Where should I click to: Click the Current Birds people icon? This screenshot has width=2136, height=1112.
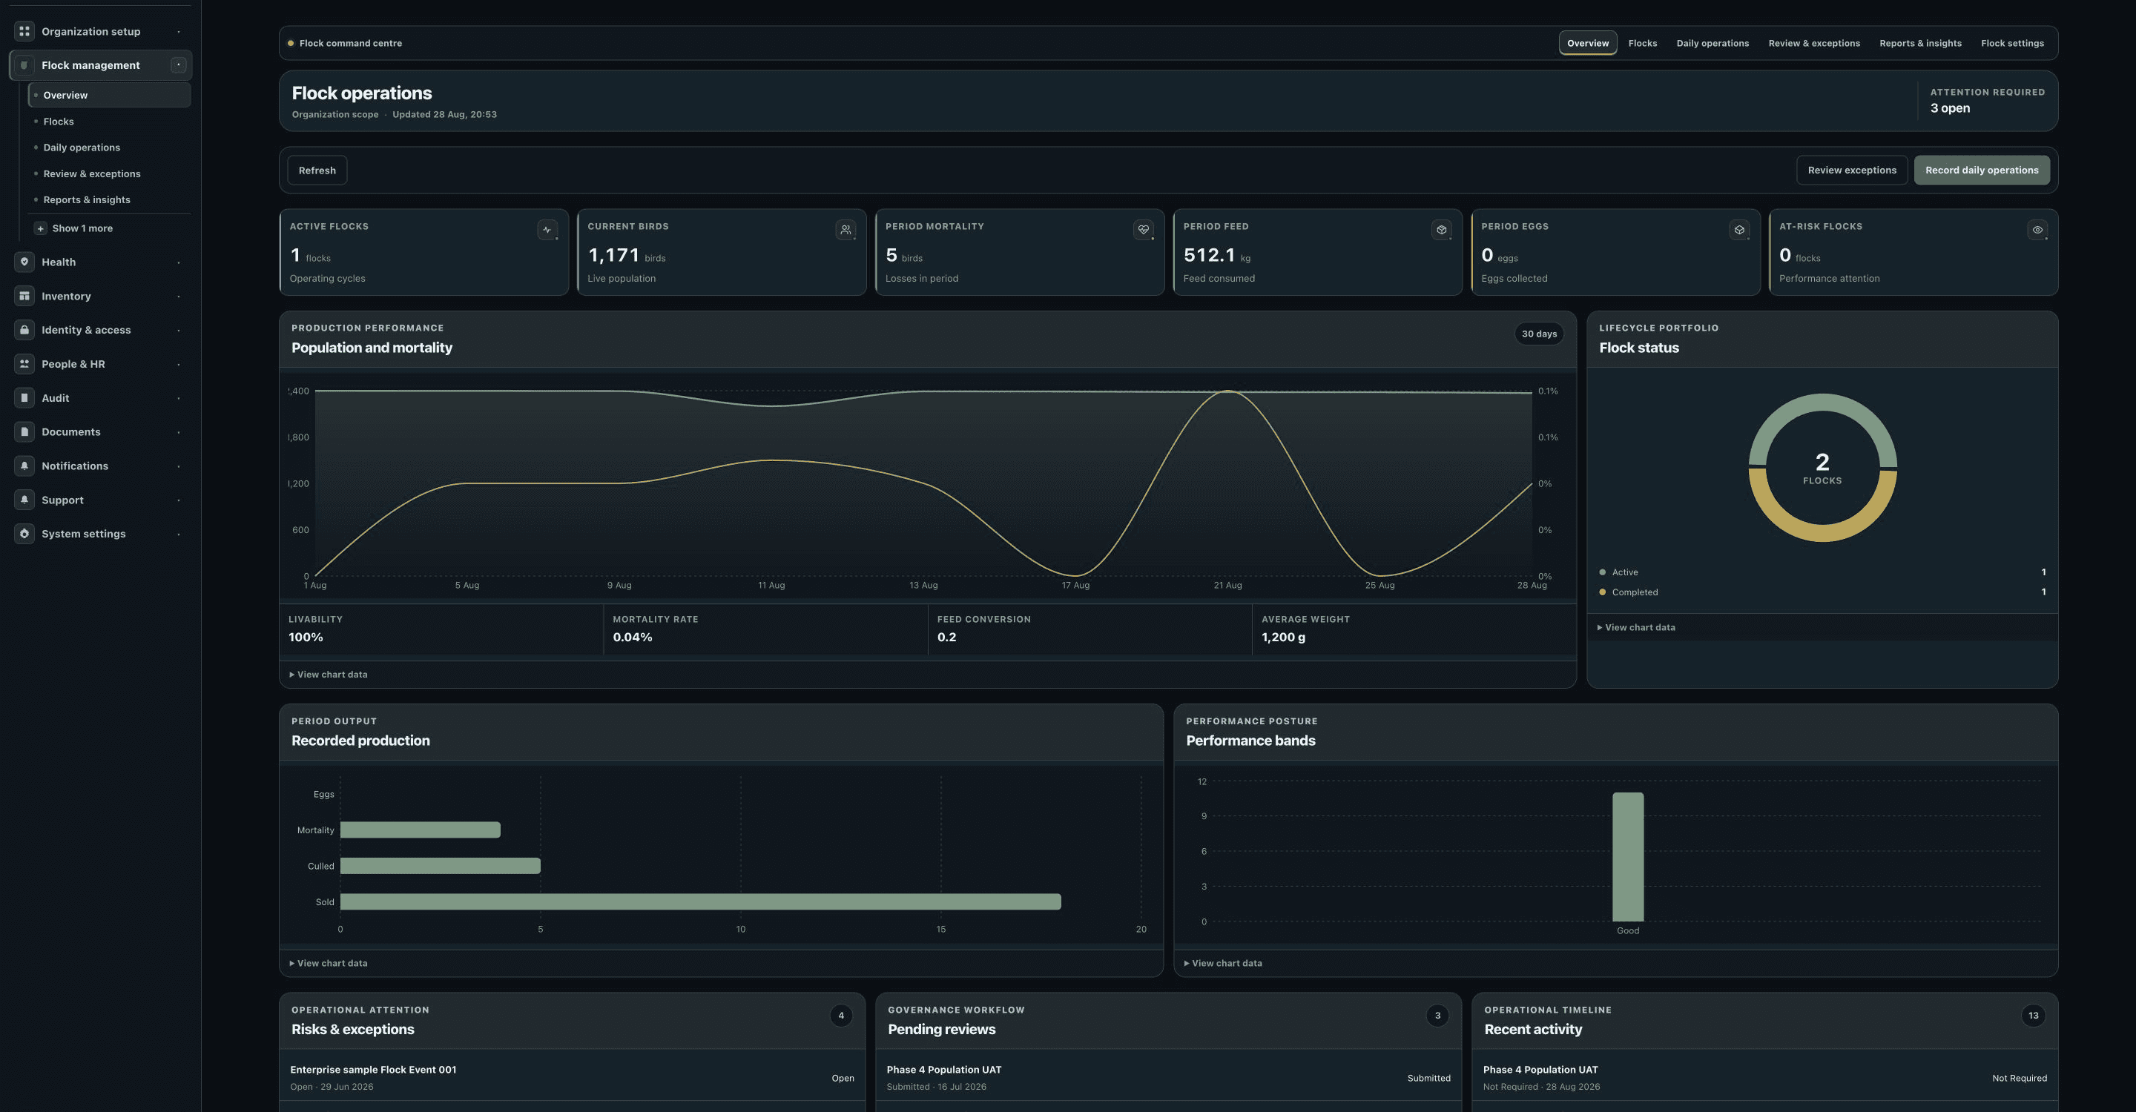point(845,231)
